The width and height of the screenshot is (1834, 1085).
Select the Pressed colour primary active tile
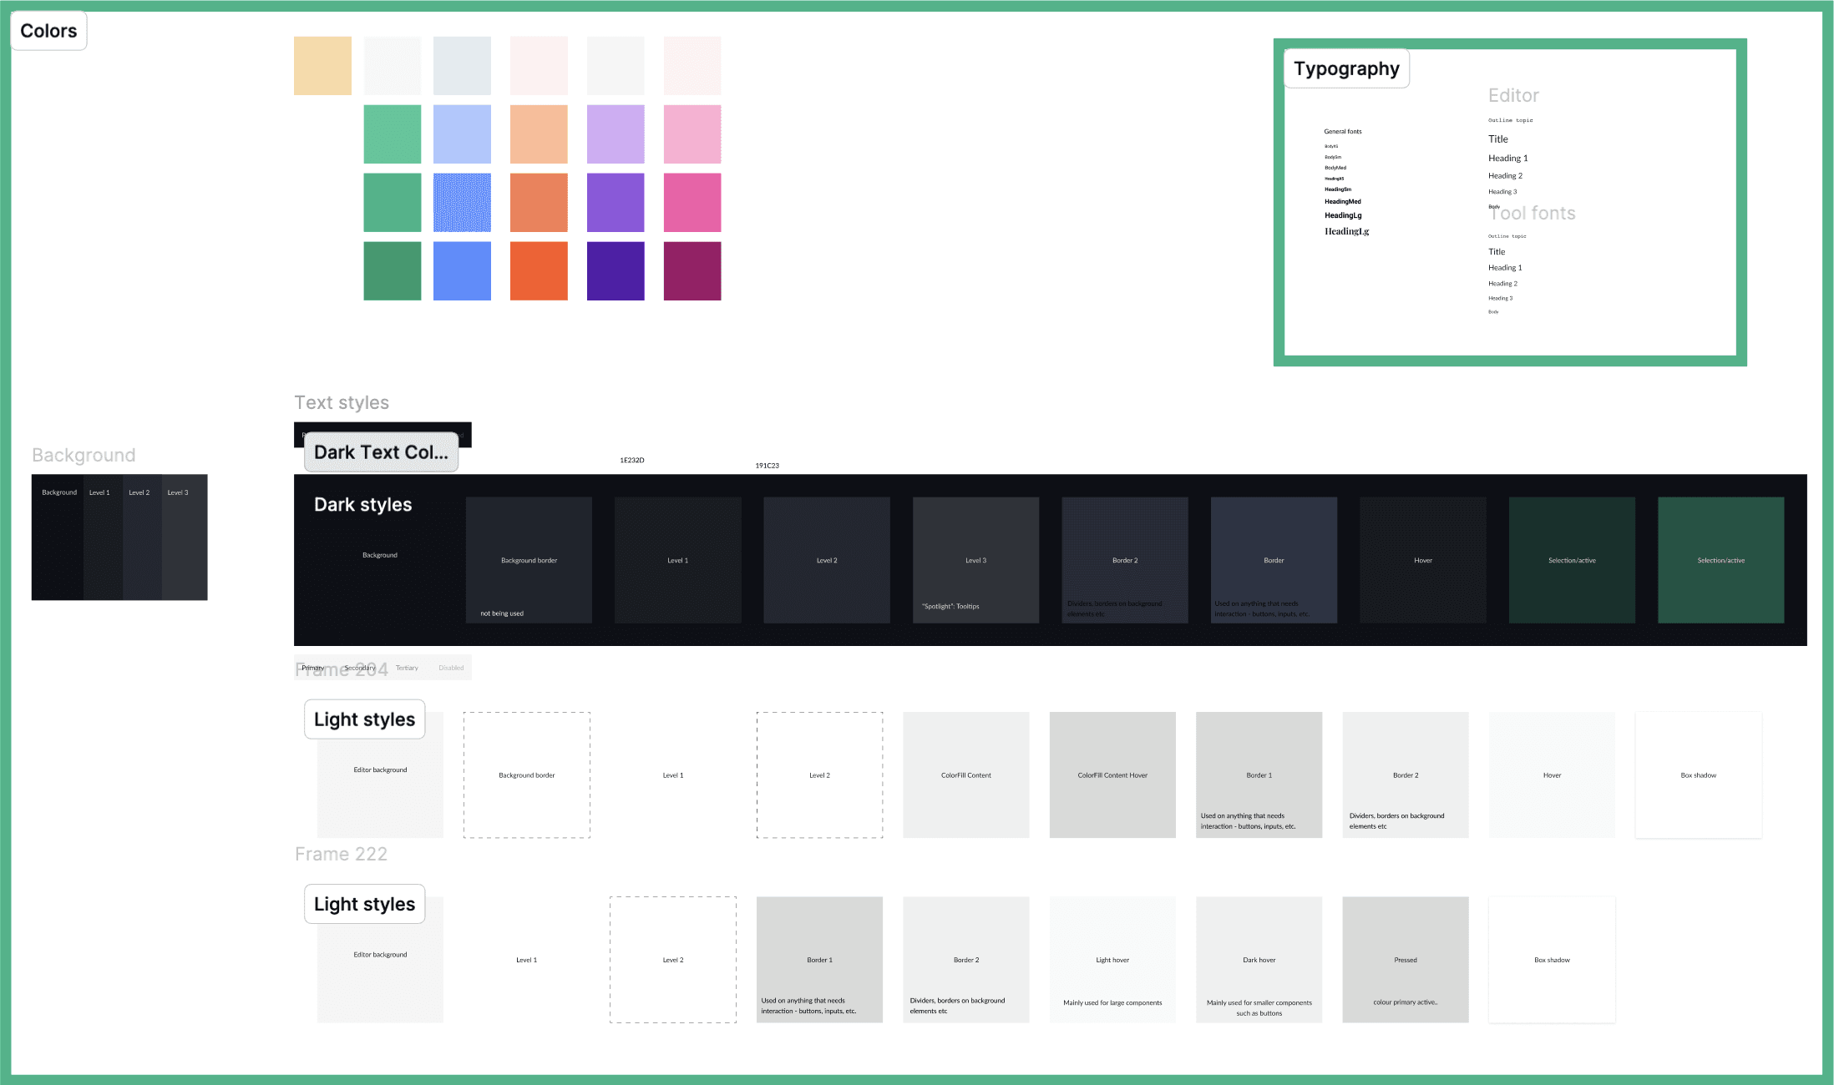pyautogui.click(x=1406, y=960)
